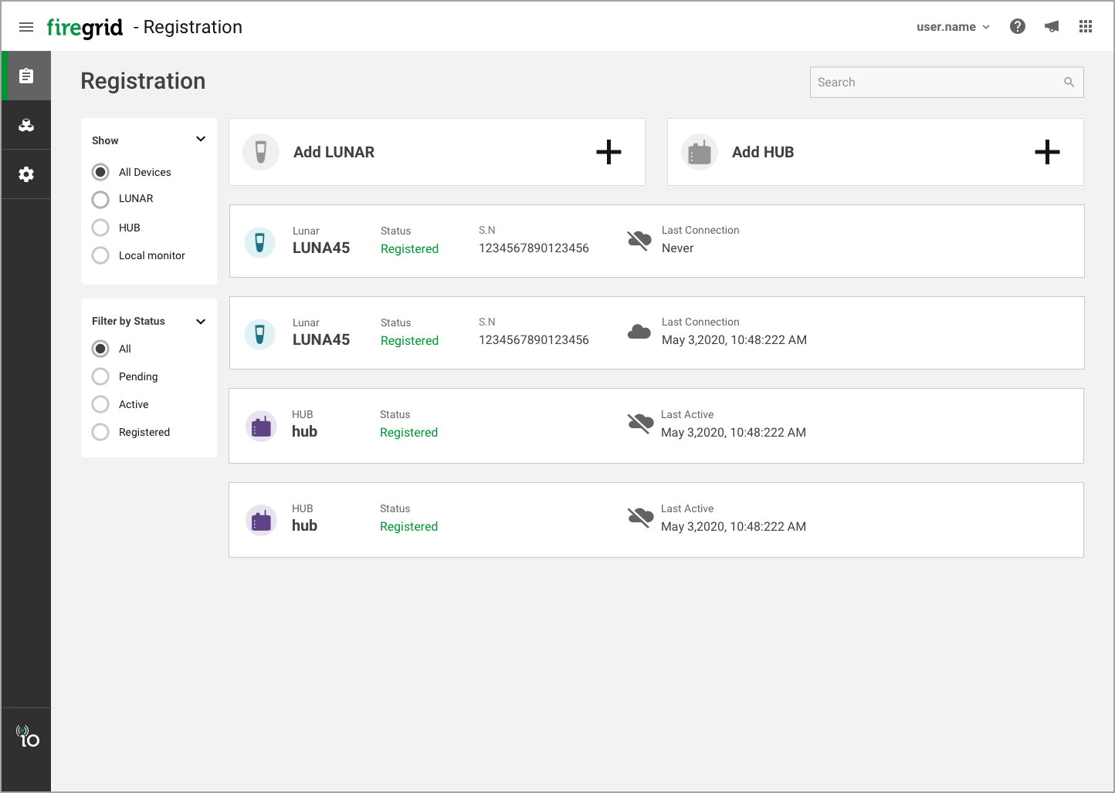Click Last Connection value Never
1115x793 pixels.
tap(678, 248)
